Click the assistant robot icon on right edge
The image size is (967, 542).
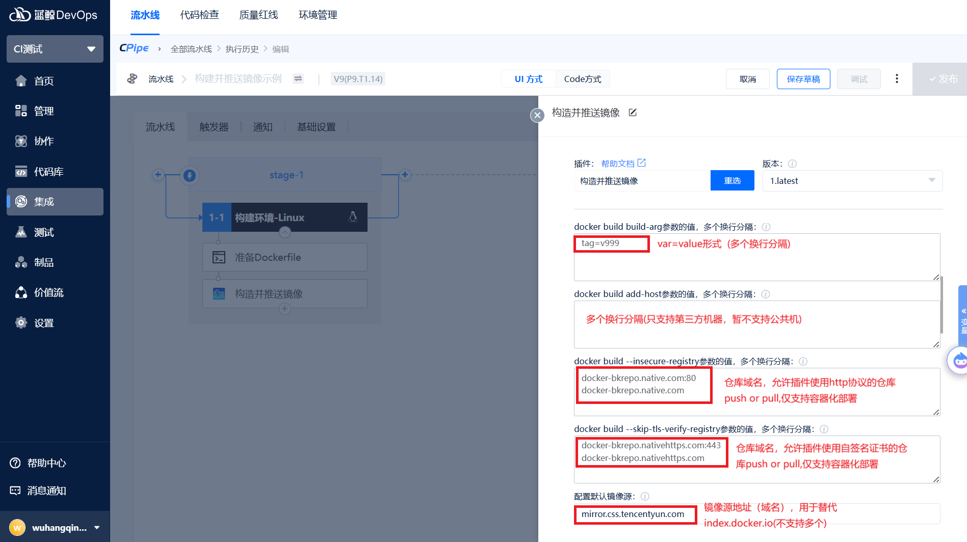[x=959, y=361]
